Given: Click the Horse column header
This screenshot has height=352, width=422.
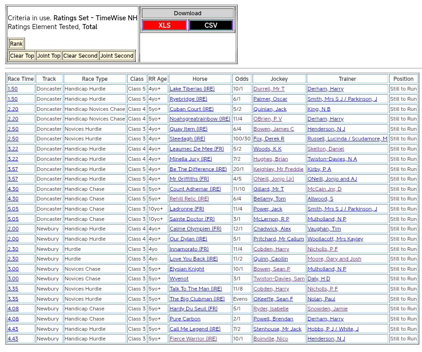Looking at the screenshot, I should [200, 79].
